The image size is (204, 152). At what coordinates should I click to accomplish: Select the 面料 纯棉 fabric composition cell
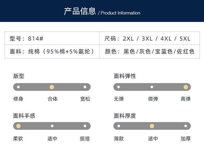[52, 51]
